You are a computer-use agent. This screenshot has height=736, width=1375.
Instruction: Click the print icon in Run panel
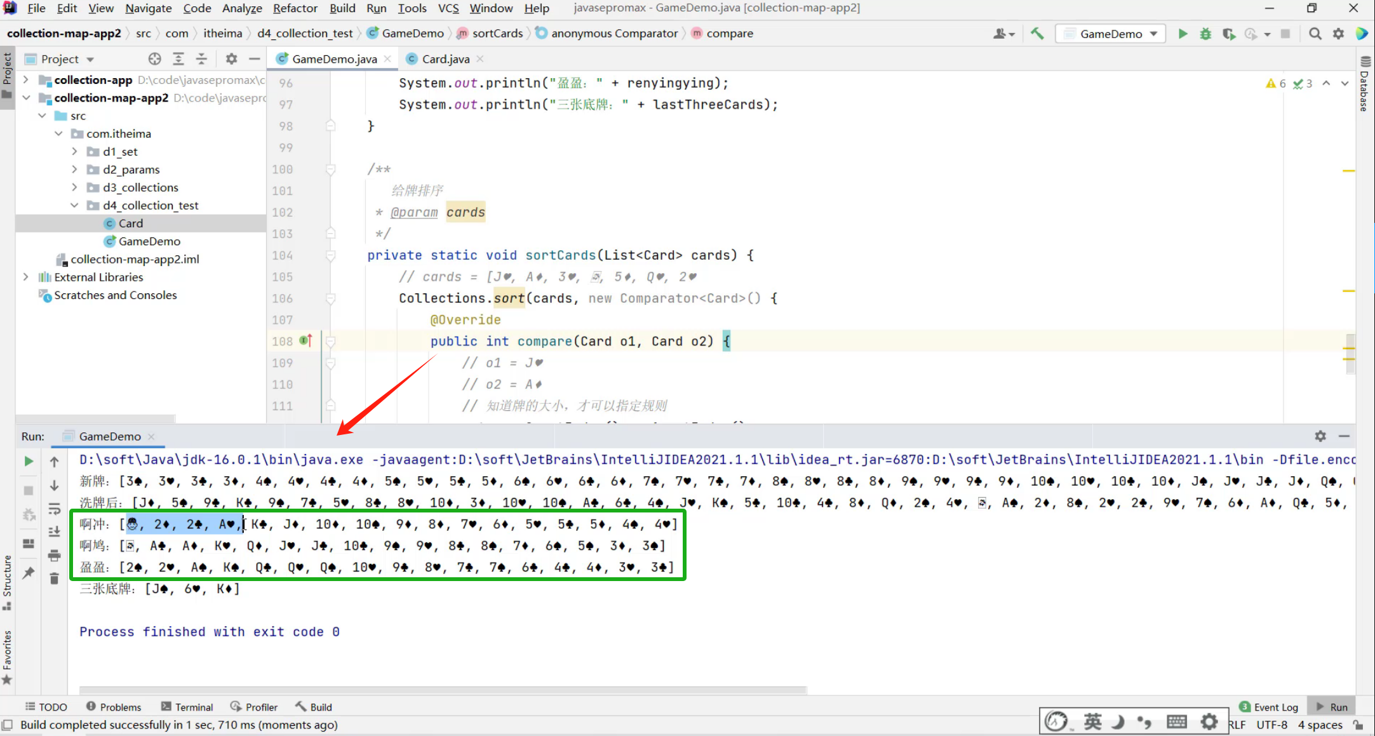[55, 556]
